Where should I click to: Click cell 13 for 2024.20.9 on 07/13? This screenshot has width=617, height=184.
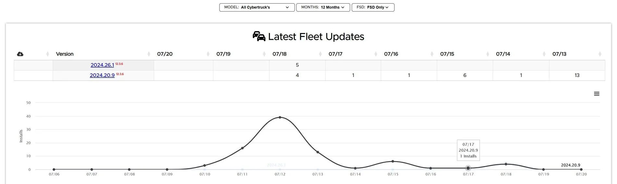[x=577, y=75]
